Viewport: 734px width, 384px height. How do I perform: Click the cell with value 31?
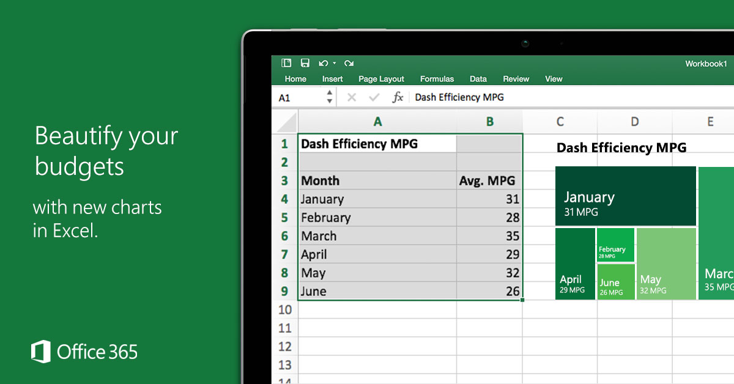(489, 199)
